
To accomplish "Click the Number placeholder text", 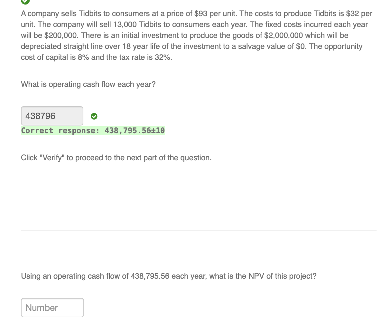I will [x=42, y=307].
